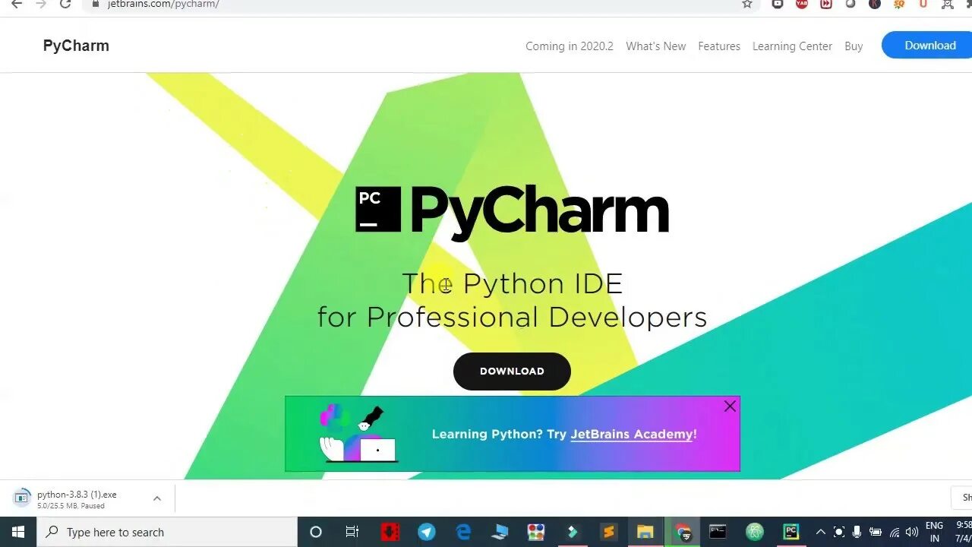
Task: Open the Atom editor from taskbar
Action: click(754, 532)
